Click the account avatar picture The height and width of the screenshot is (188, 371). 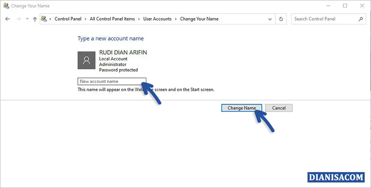pos(87,60)
